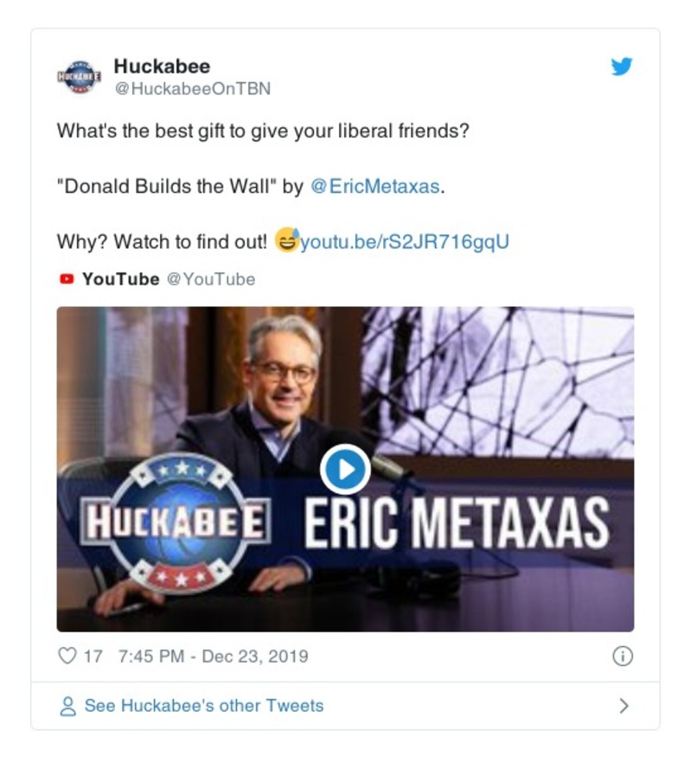Click the laughing emoji in the tweet

pyautogui.click(x=287, y=240)
